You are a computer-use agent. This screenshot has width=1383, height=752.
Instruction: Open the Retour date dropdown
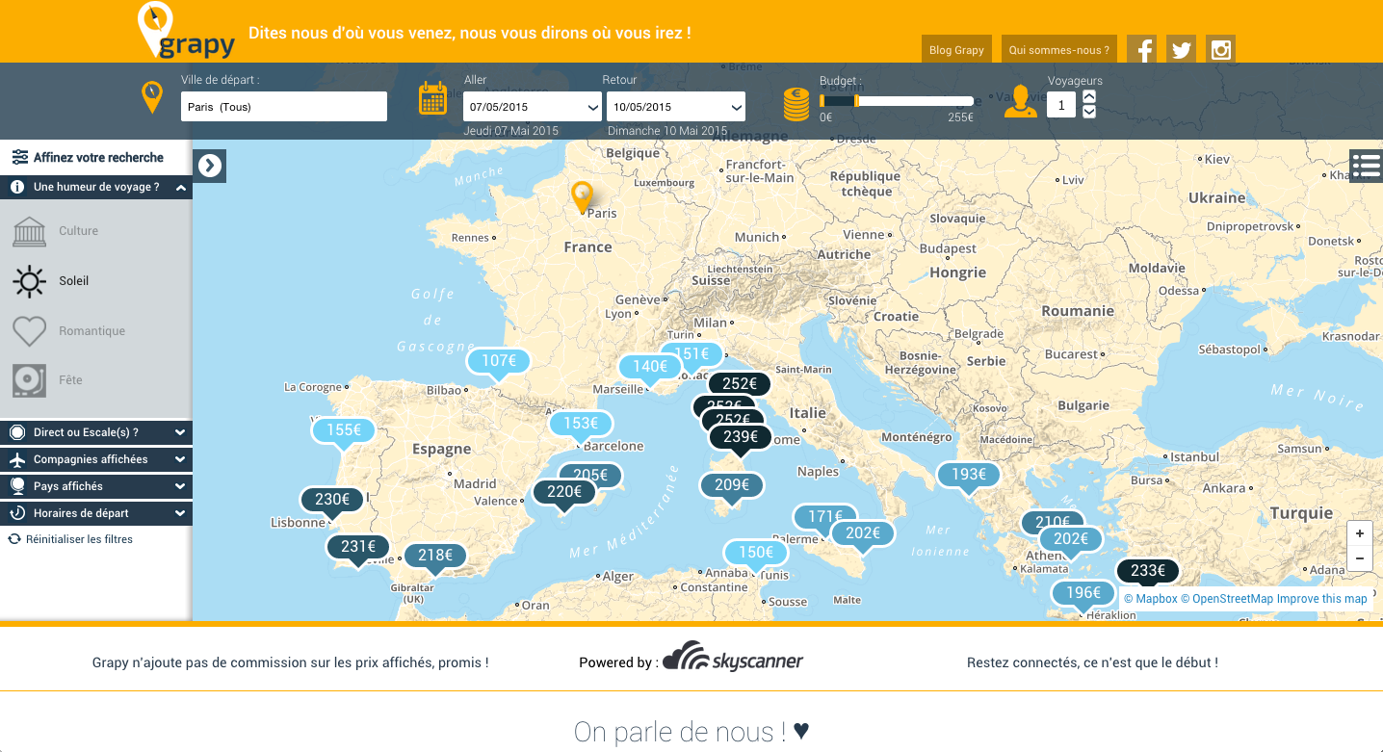pos(675,107)
